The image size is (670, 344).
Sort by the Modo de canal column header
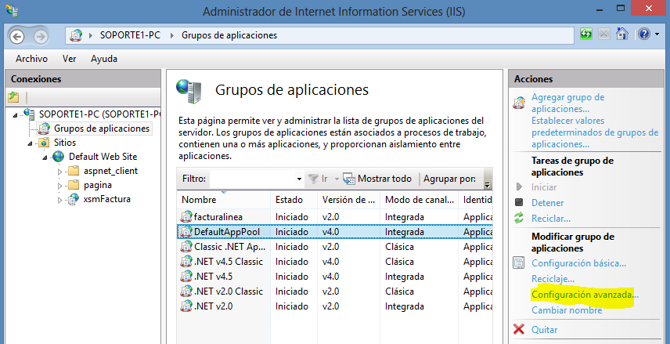pos(420,200)
